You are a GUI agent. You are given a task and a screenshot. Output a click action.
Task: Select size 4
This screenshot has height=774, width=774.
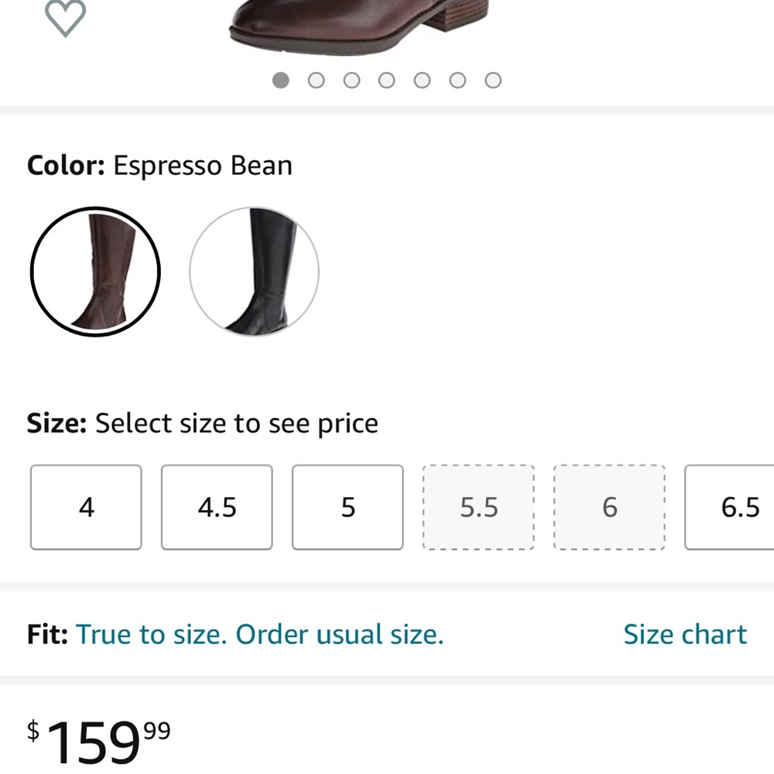pos(86,507)
